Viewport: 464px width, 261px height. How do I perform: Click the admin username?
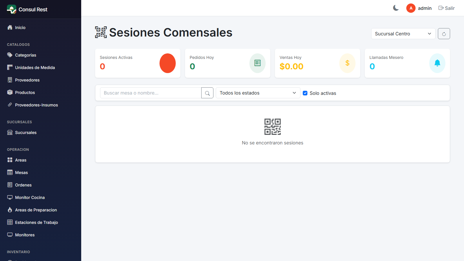tap(425, 8)
